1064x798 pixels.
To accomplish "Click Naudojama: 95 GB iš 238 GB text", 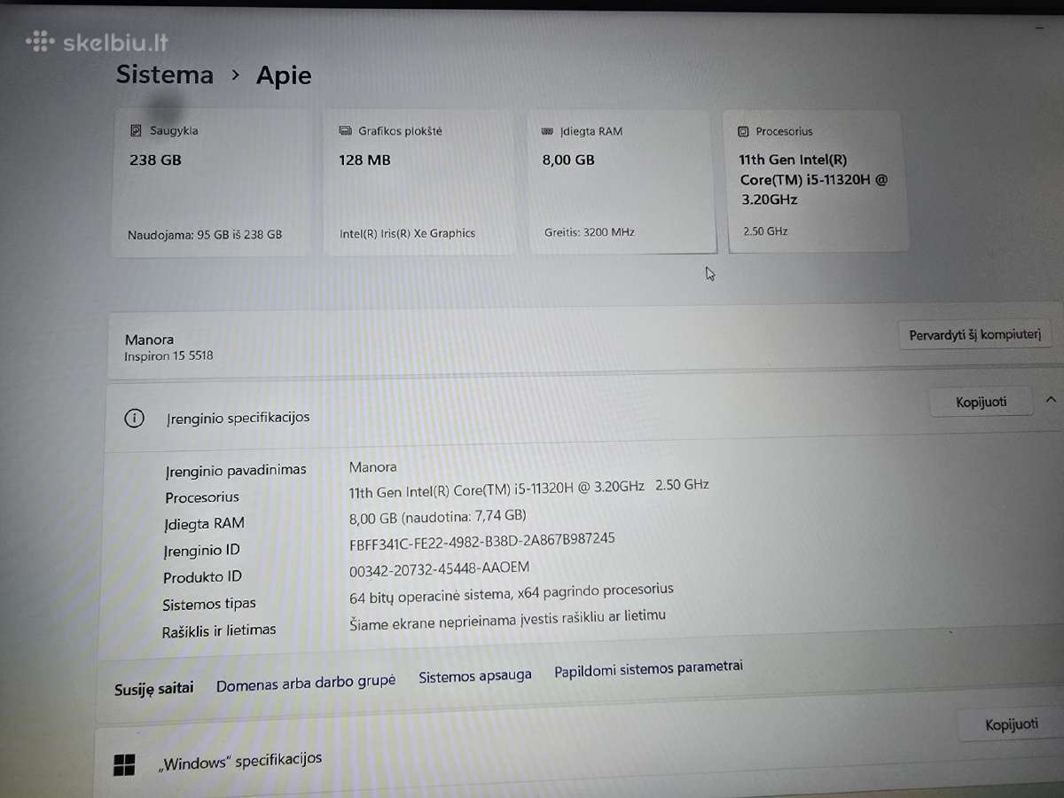I will pyautogui.click(x=205, y=235).
